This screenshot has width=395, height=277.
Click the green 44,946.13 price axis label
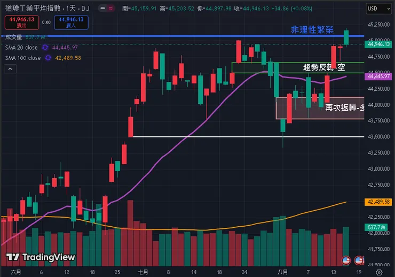point(378,44)
